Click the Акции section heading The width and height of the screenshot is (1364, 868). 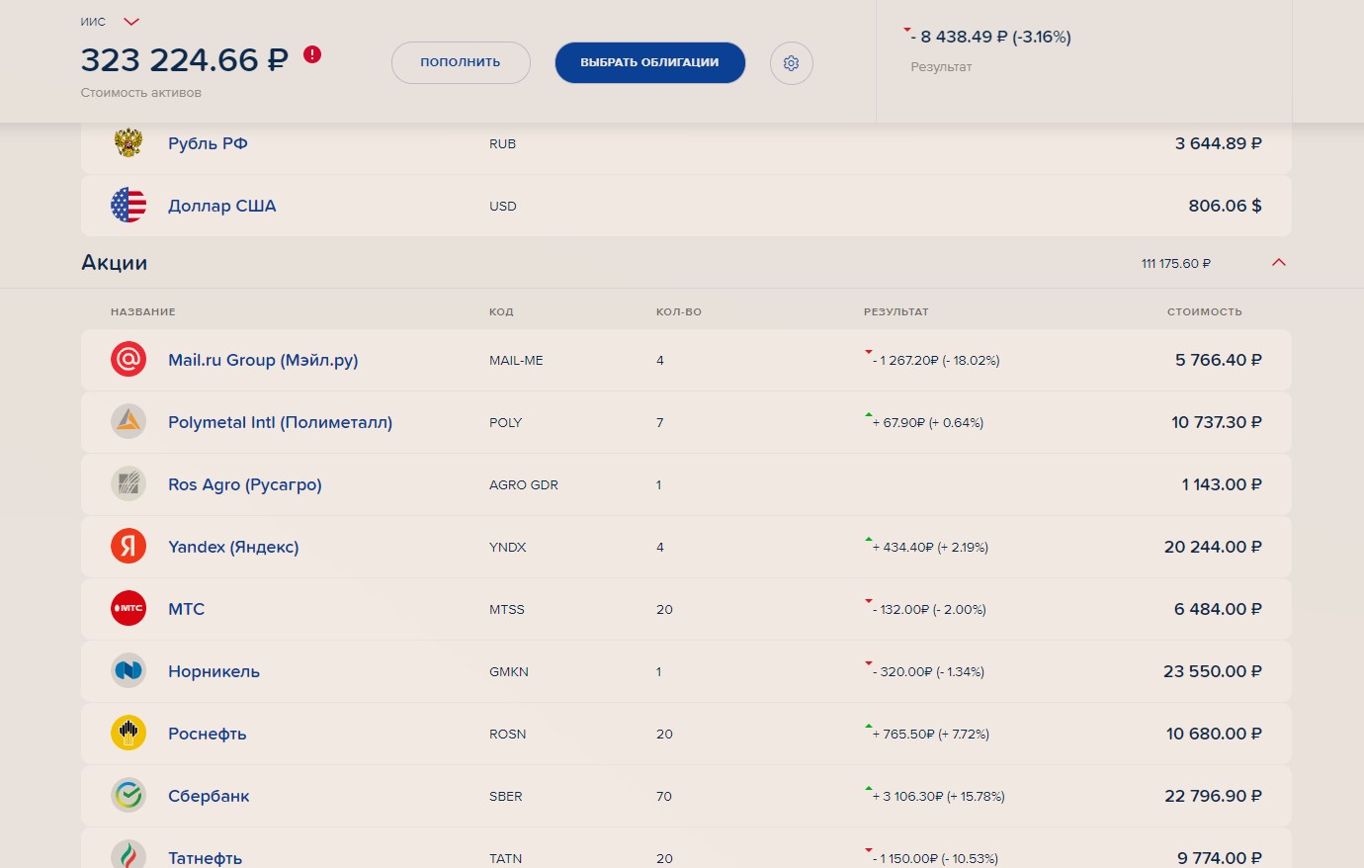pyautogui.click(x=115, y=263)
